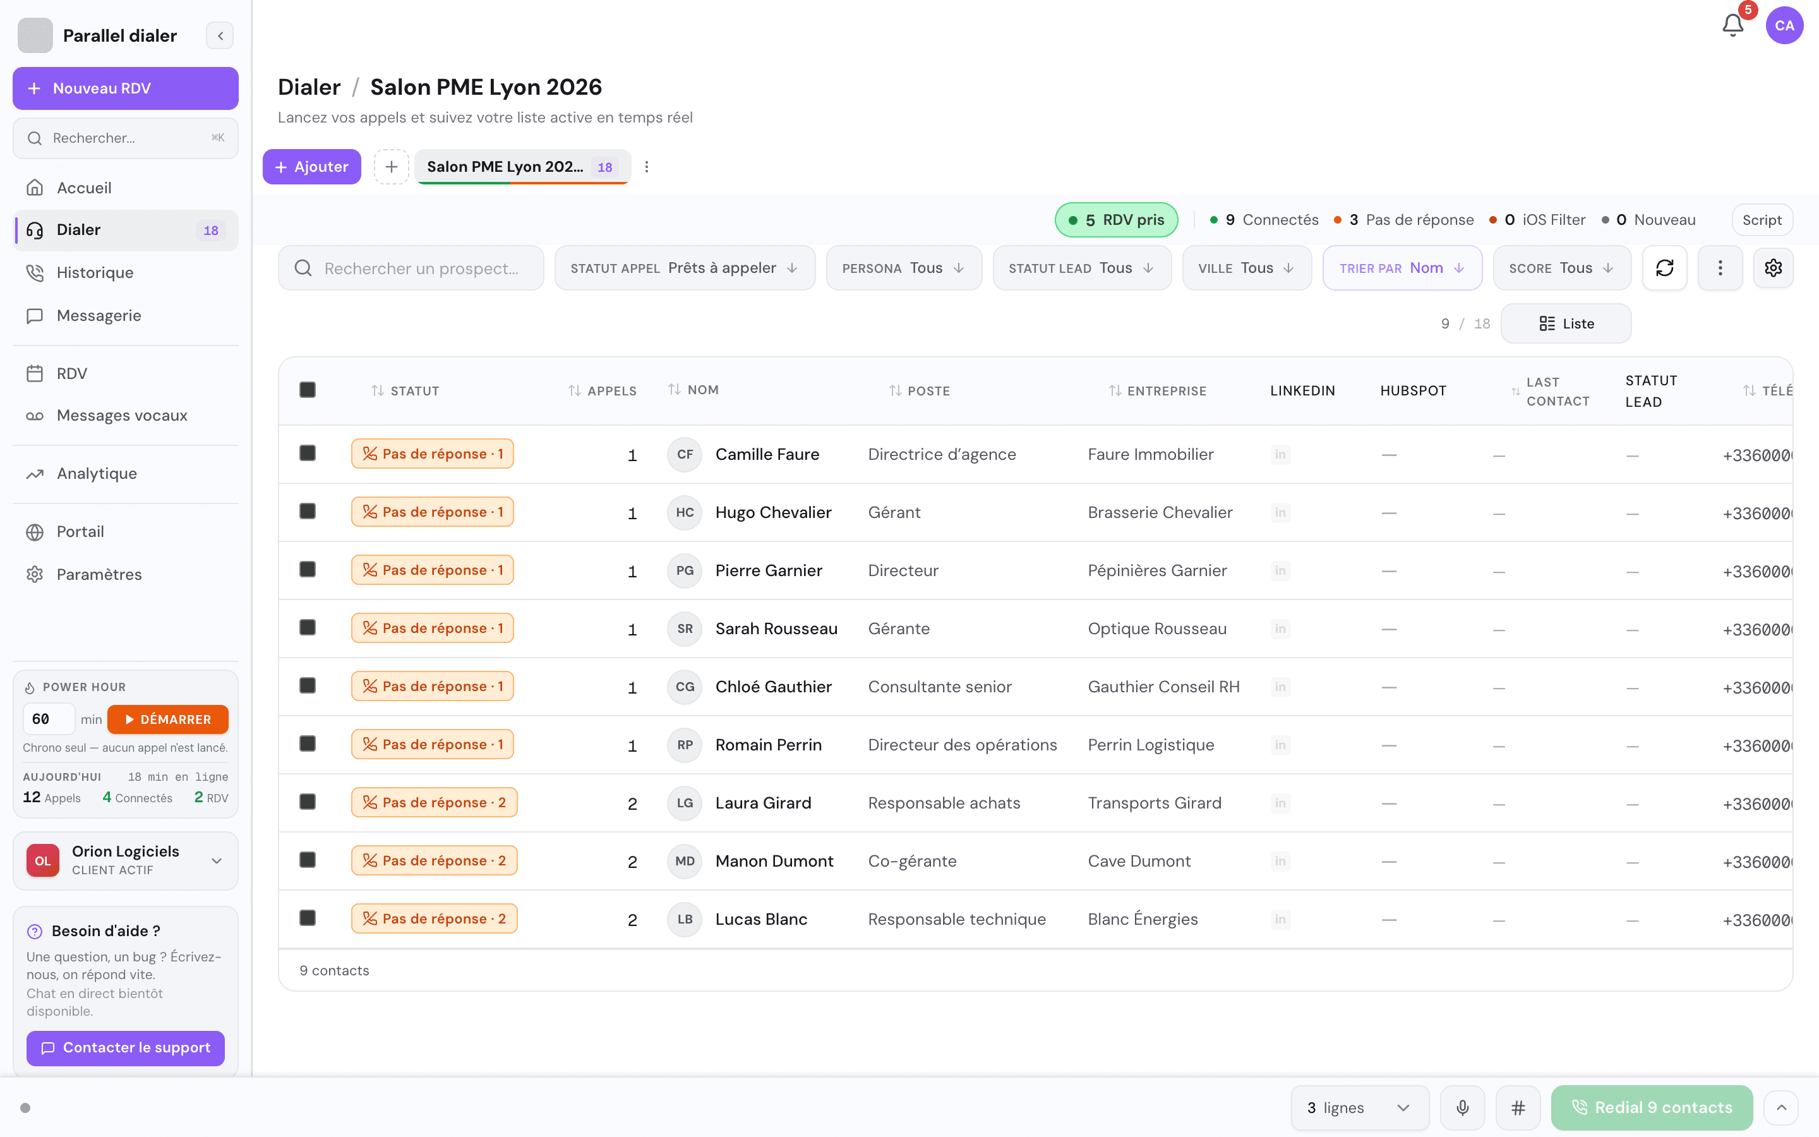Click Redial 9 contacts

[x=1652, y=1108]
